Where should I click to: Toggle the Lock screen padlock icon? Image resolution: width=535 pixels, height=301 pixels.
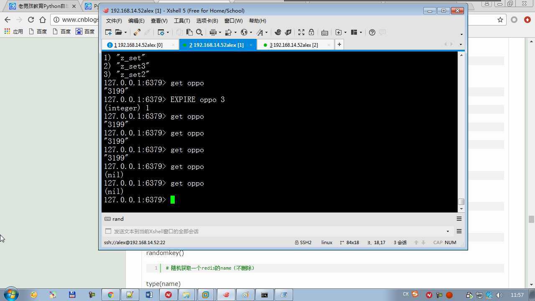click(311, 32)
